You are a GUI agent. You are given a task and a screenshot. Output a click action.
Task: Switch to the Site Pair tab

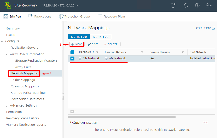(x=12, y=17)
